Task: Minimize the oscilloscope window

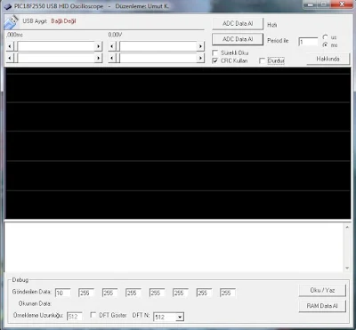Action: coord(311,4)
